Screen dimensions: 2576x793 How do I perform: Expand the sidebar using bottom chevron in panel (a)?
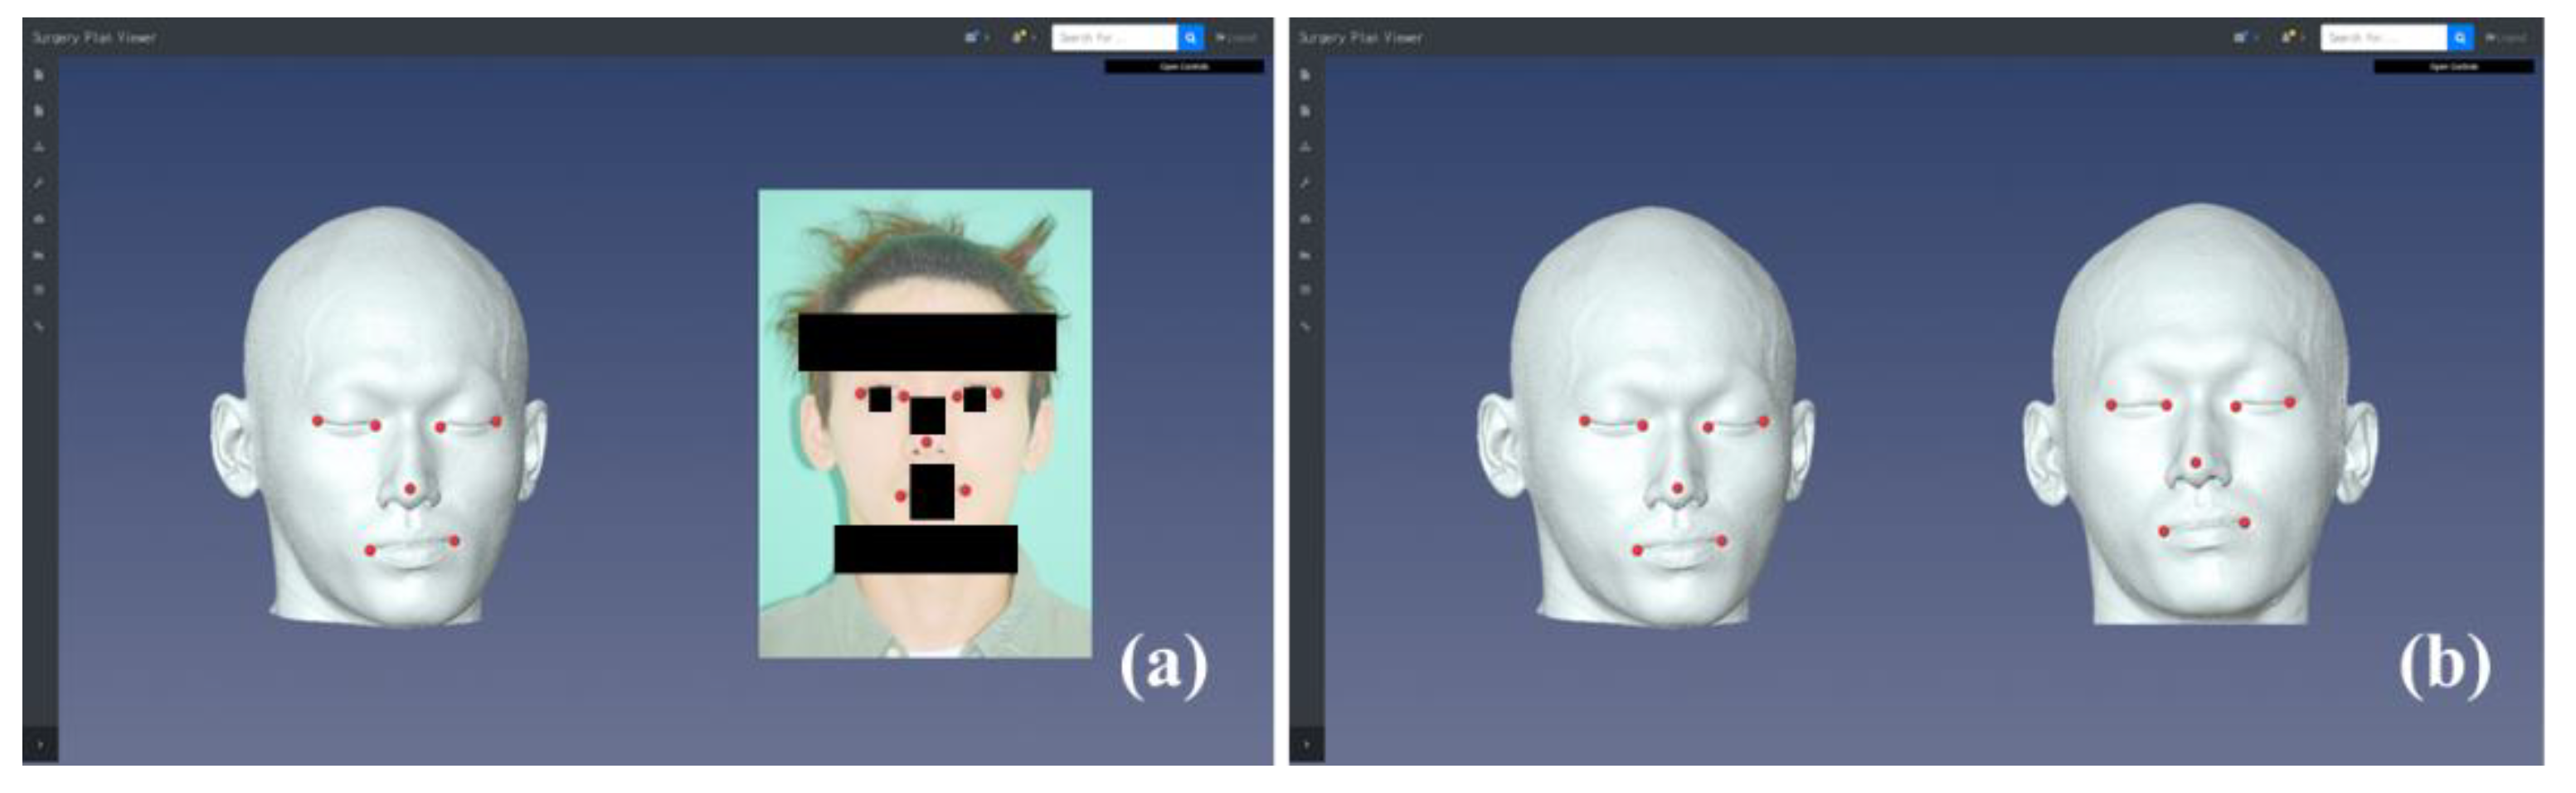40,745
